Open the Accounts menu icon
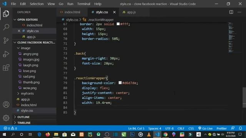 6,105
